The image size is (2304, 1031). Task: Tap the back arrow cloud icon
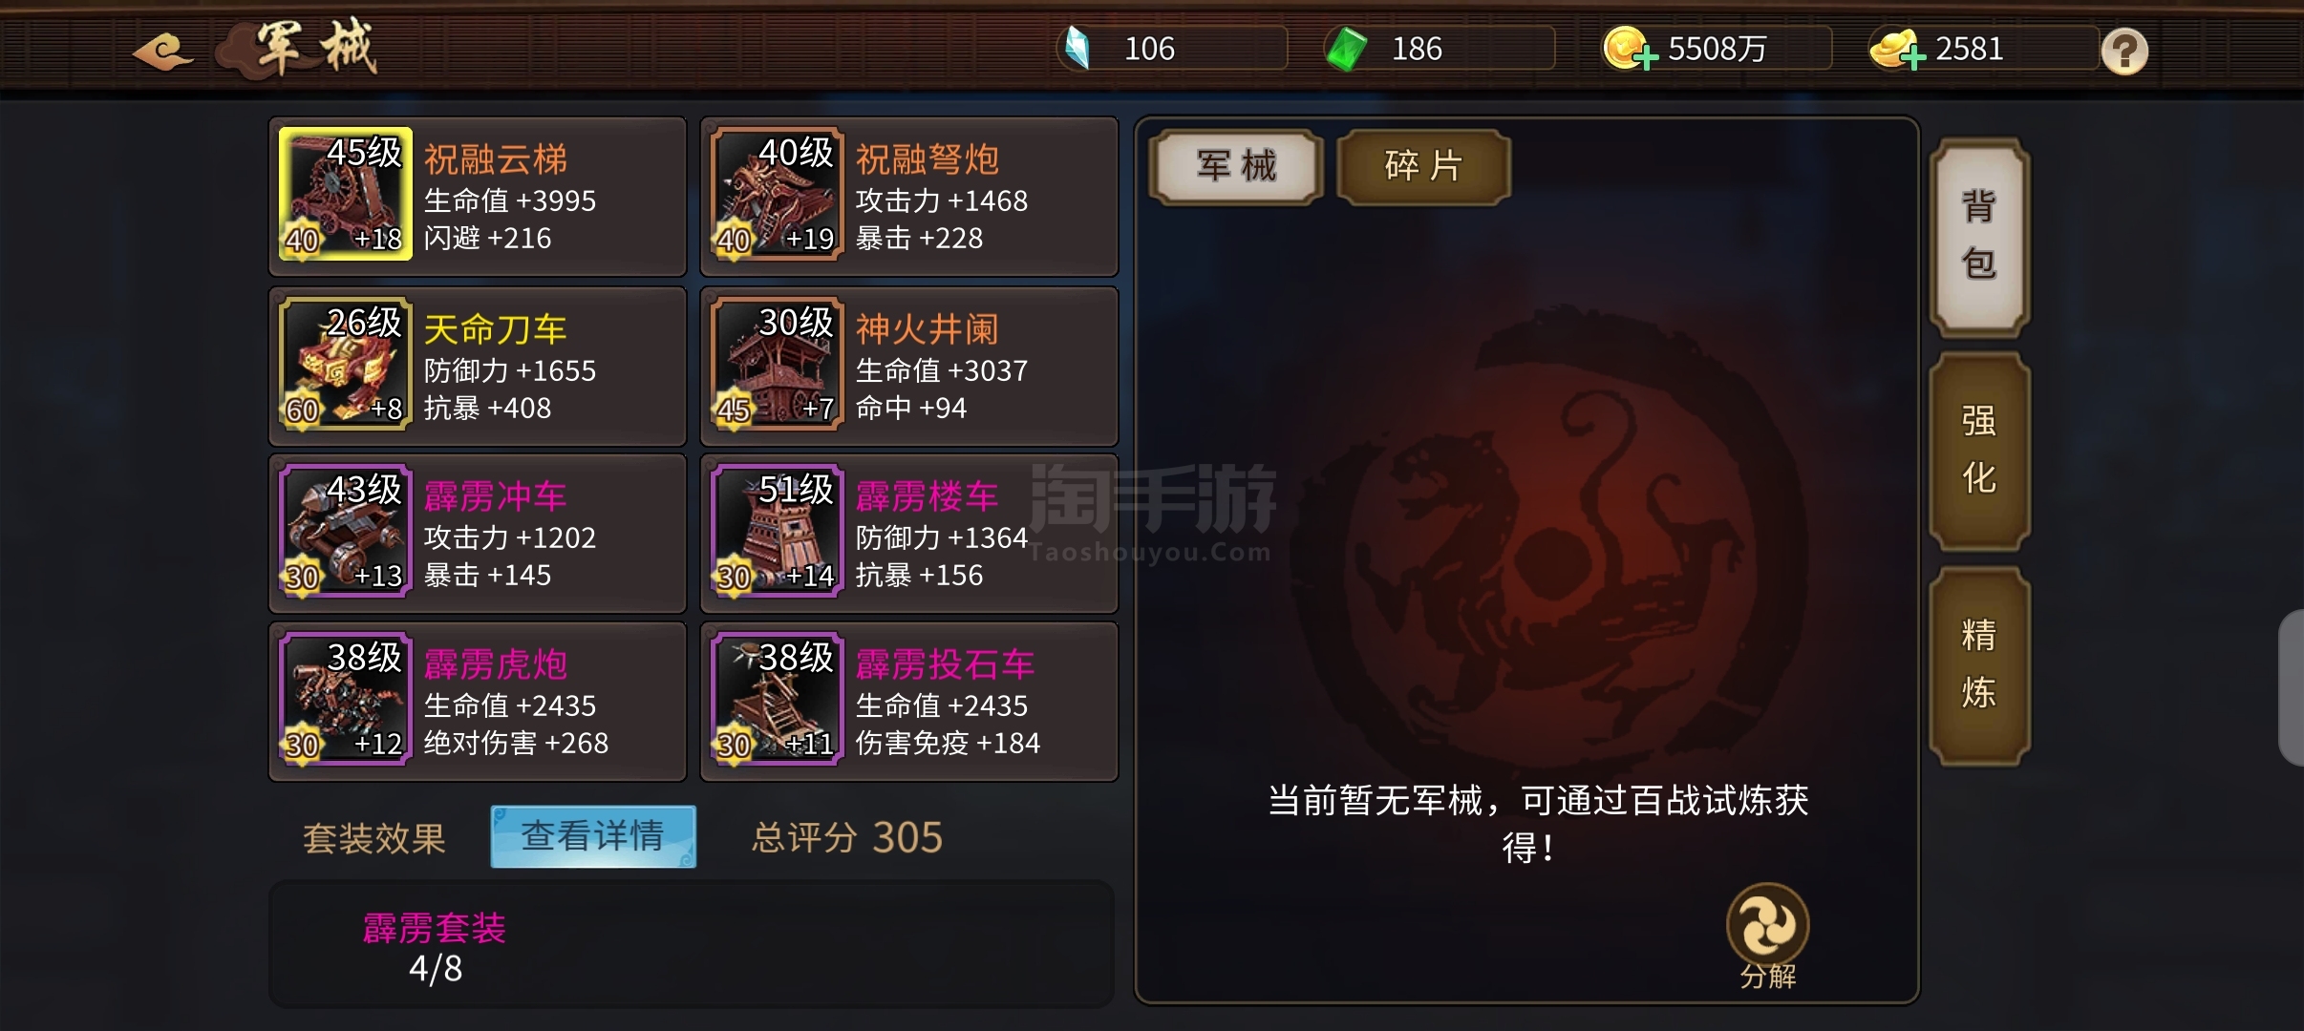tap(163, 51)
